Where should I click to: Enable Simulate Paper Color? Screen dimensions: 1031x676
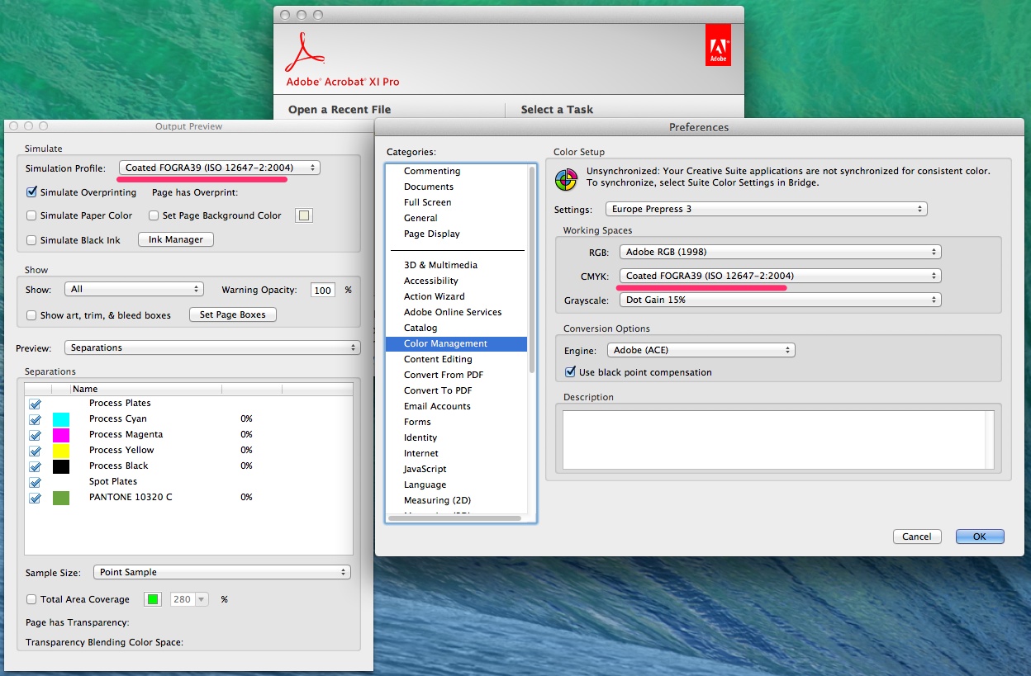(31, 215)
